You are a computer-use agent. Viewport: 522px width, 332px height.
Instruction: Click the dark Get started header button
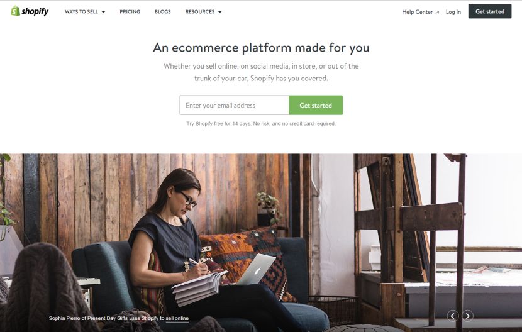[490, 11]
